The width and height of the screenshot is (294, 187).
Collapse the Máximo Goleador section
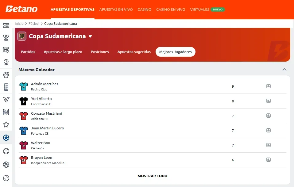pyautogui.click(x=284, y=70)
